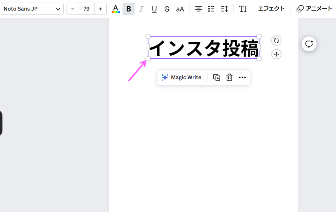Toggle italic formatting
Screen dimensions: 336x212
coord(141,9)
